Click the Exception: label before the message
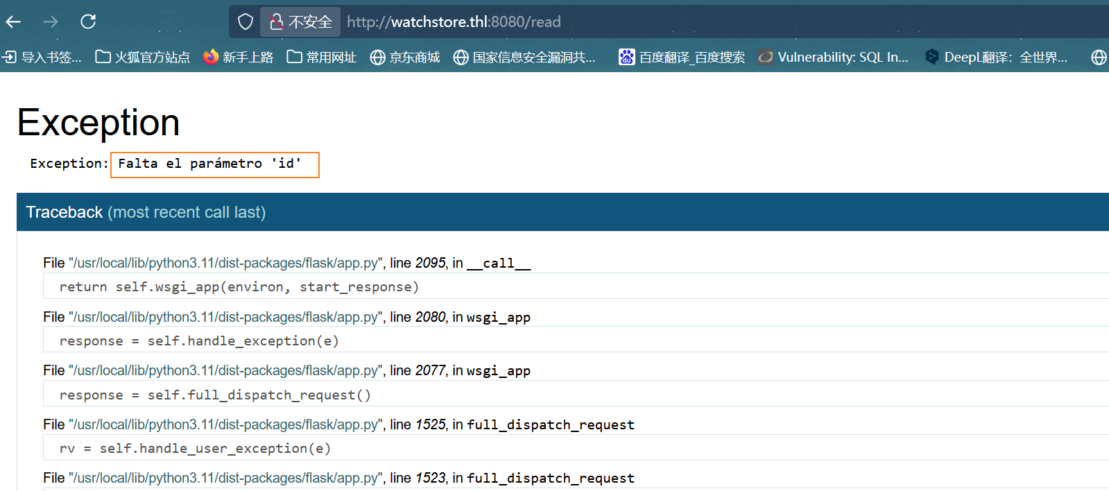Screen dimensions: 1109x491 69,164
